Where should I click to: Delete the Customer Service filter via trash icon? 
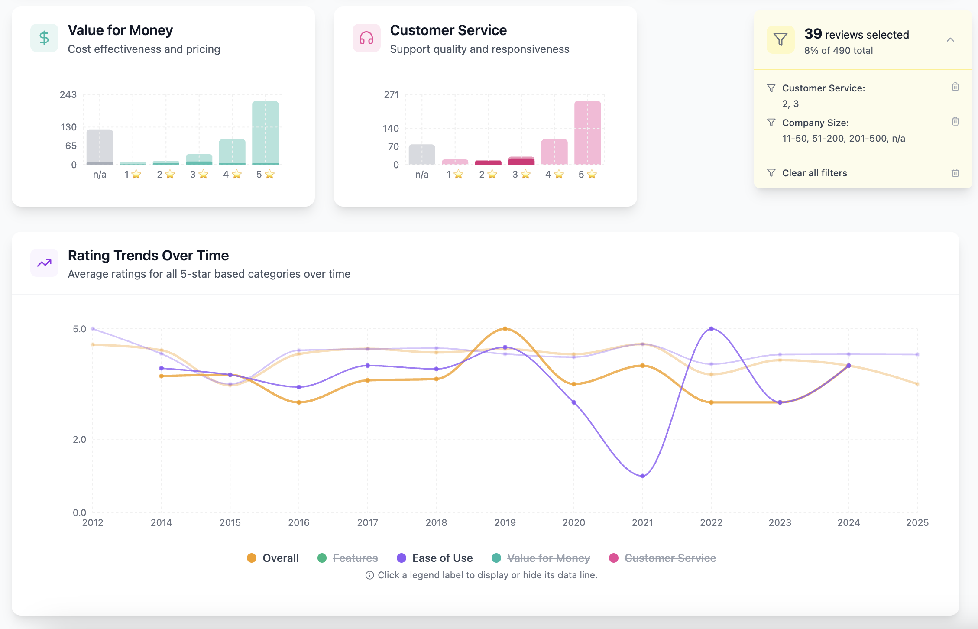click(x=955, y=87)
